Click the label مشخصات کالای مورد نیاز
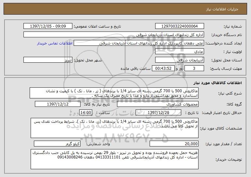The height and width of the screenshot is (177, 251). (x=221, y=128)
